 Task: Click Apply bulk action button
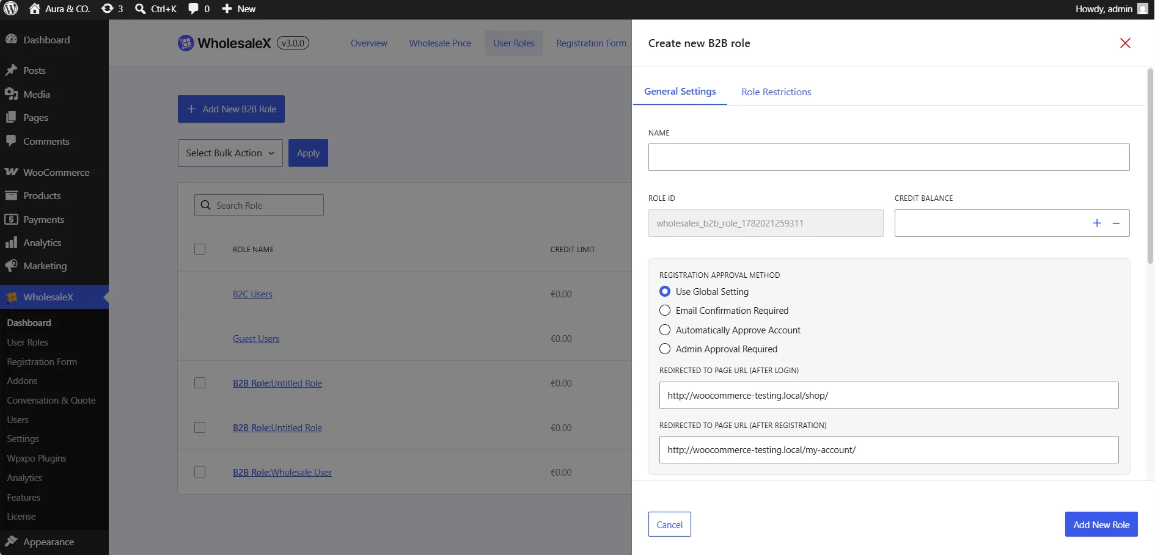[x=308, y=153]
